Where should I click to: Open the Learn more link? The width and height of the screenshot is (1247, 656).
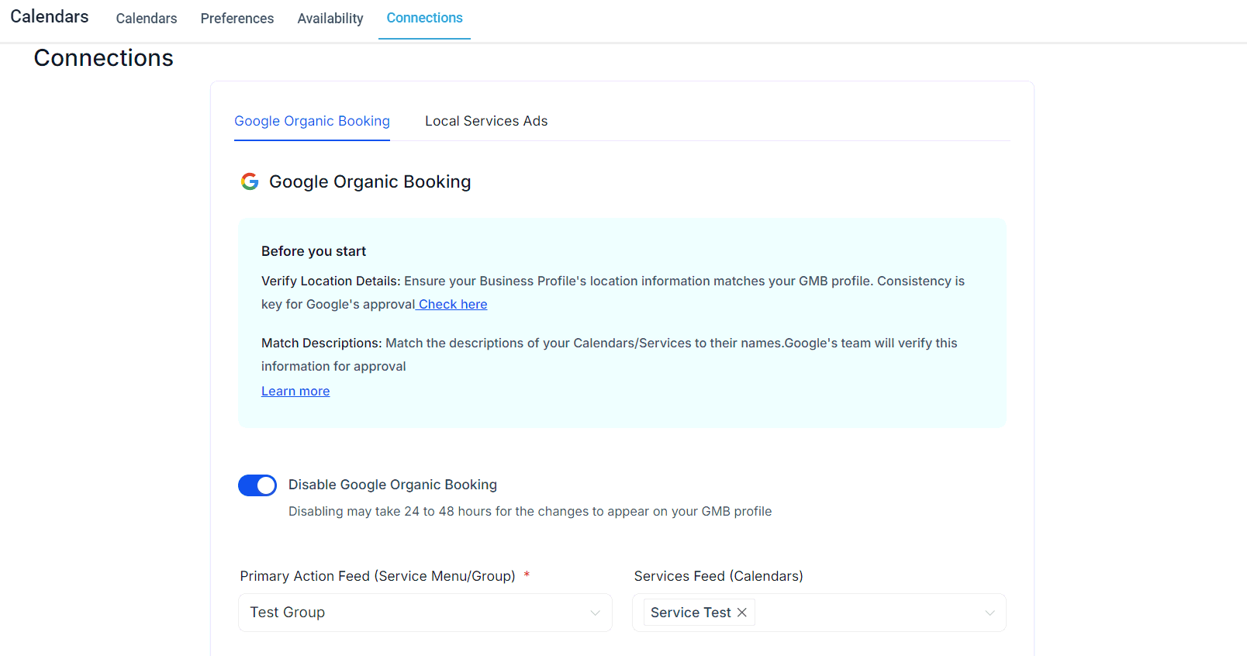(295, 391)
